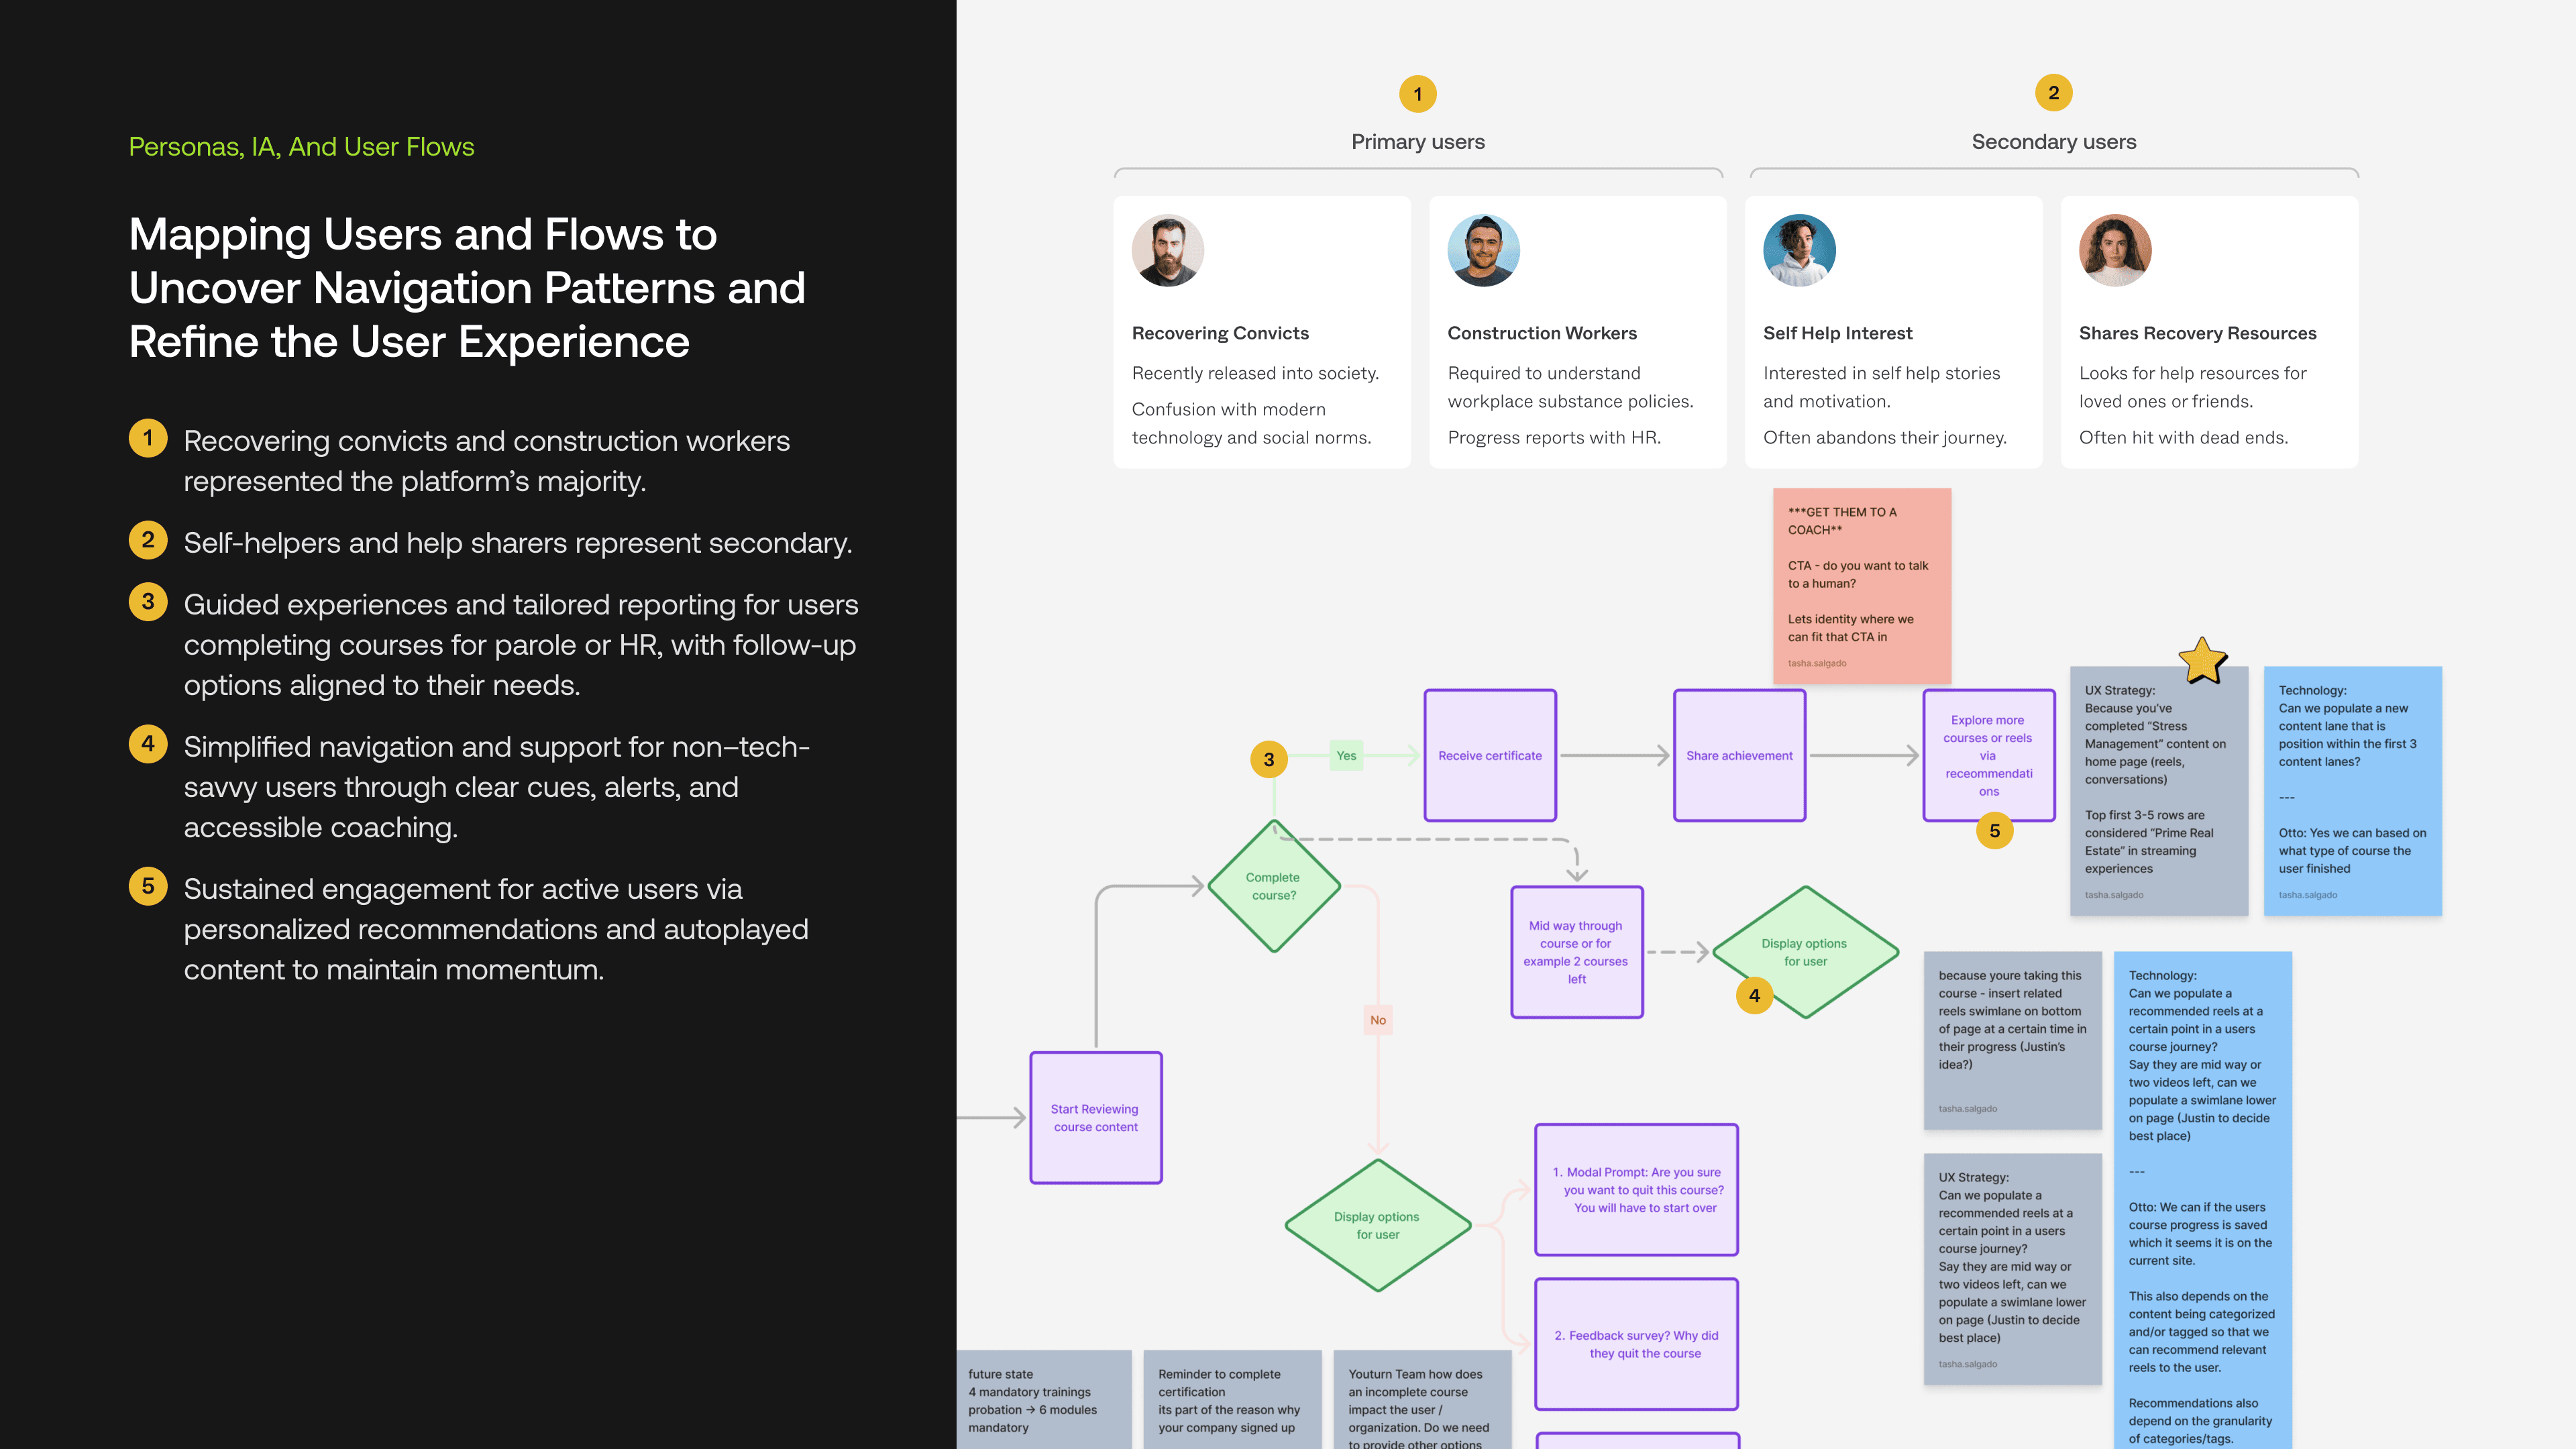Click the Share achievement box
Image resolution: width=2576 pixels, height=1449 pixels.
click(1739, 755)
